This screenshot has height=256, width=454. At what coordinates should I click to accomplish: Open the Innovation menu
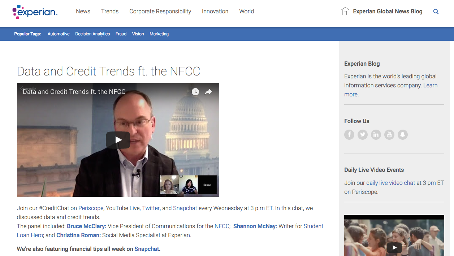point(215,11)
